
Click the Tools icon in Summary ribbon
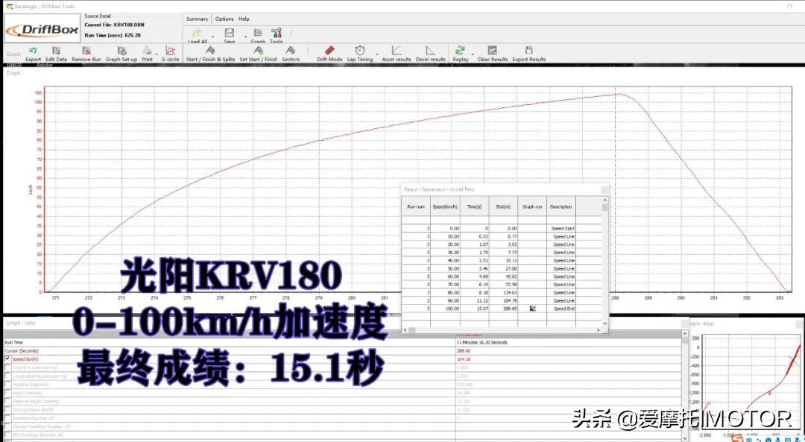277,36
